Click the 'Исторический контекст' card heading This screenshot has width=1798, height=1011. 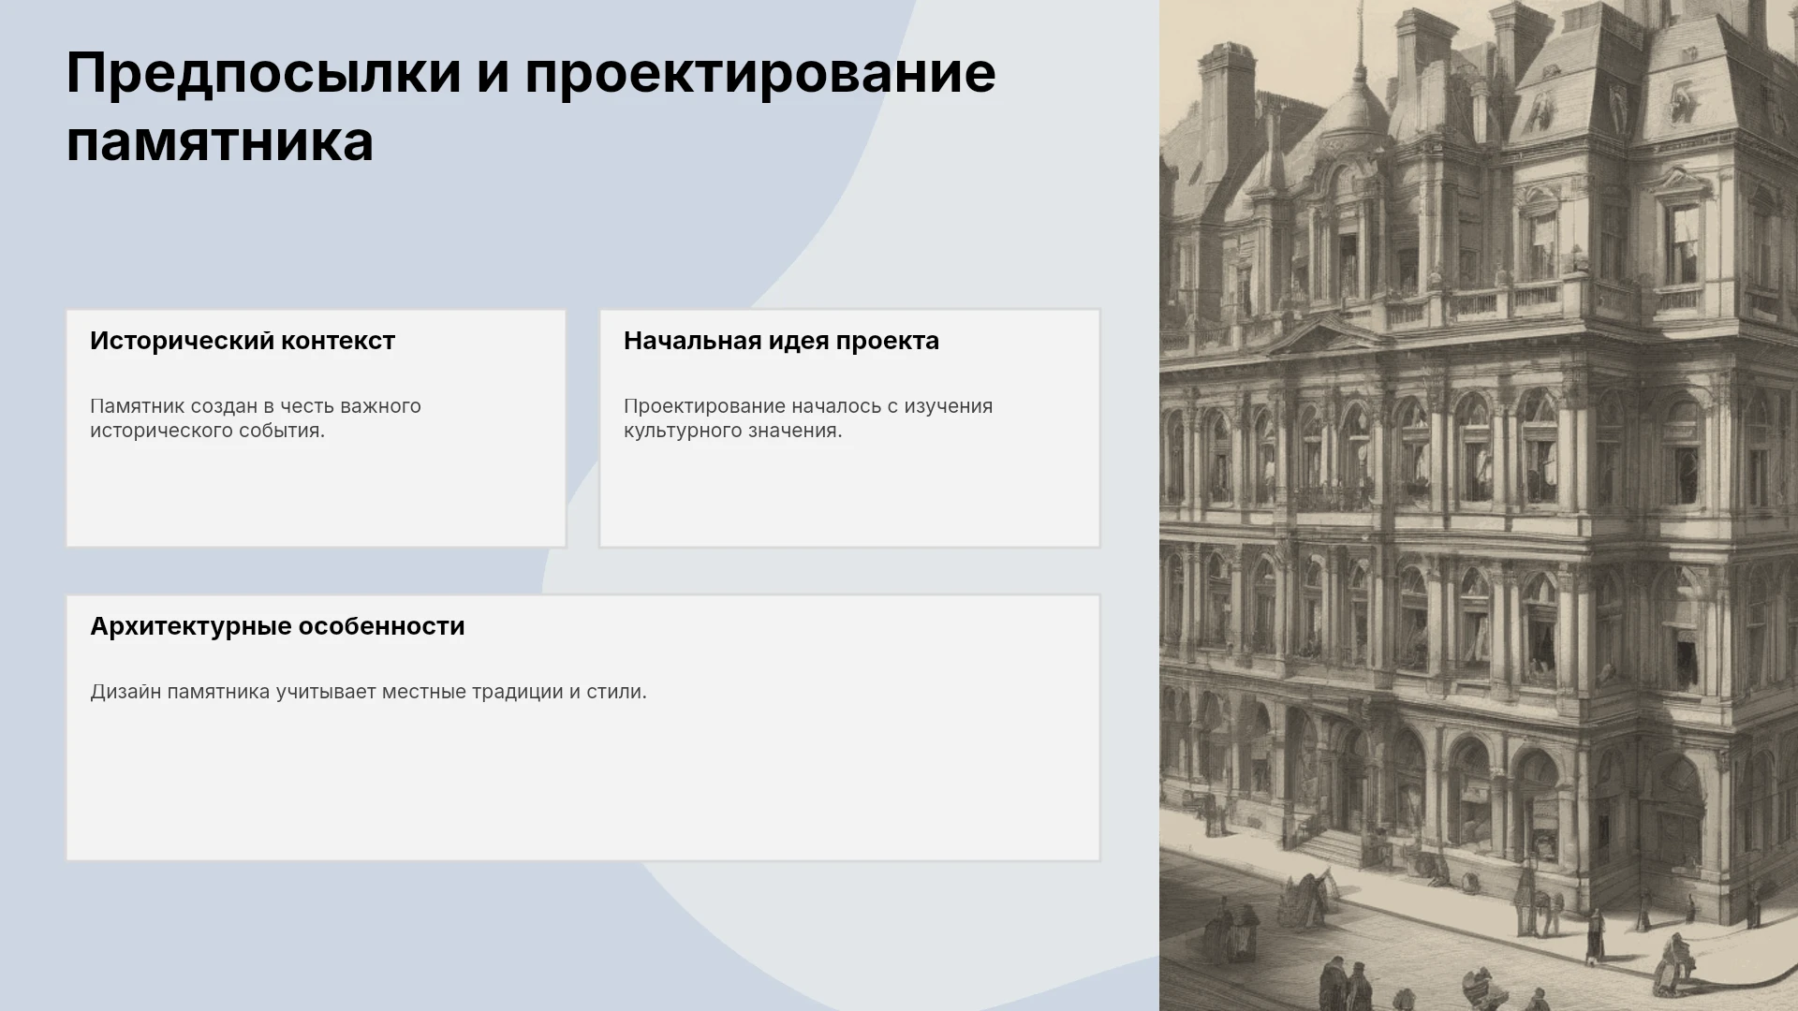click(243, 341)
